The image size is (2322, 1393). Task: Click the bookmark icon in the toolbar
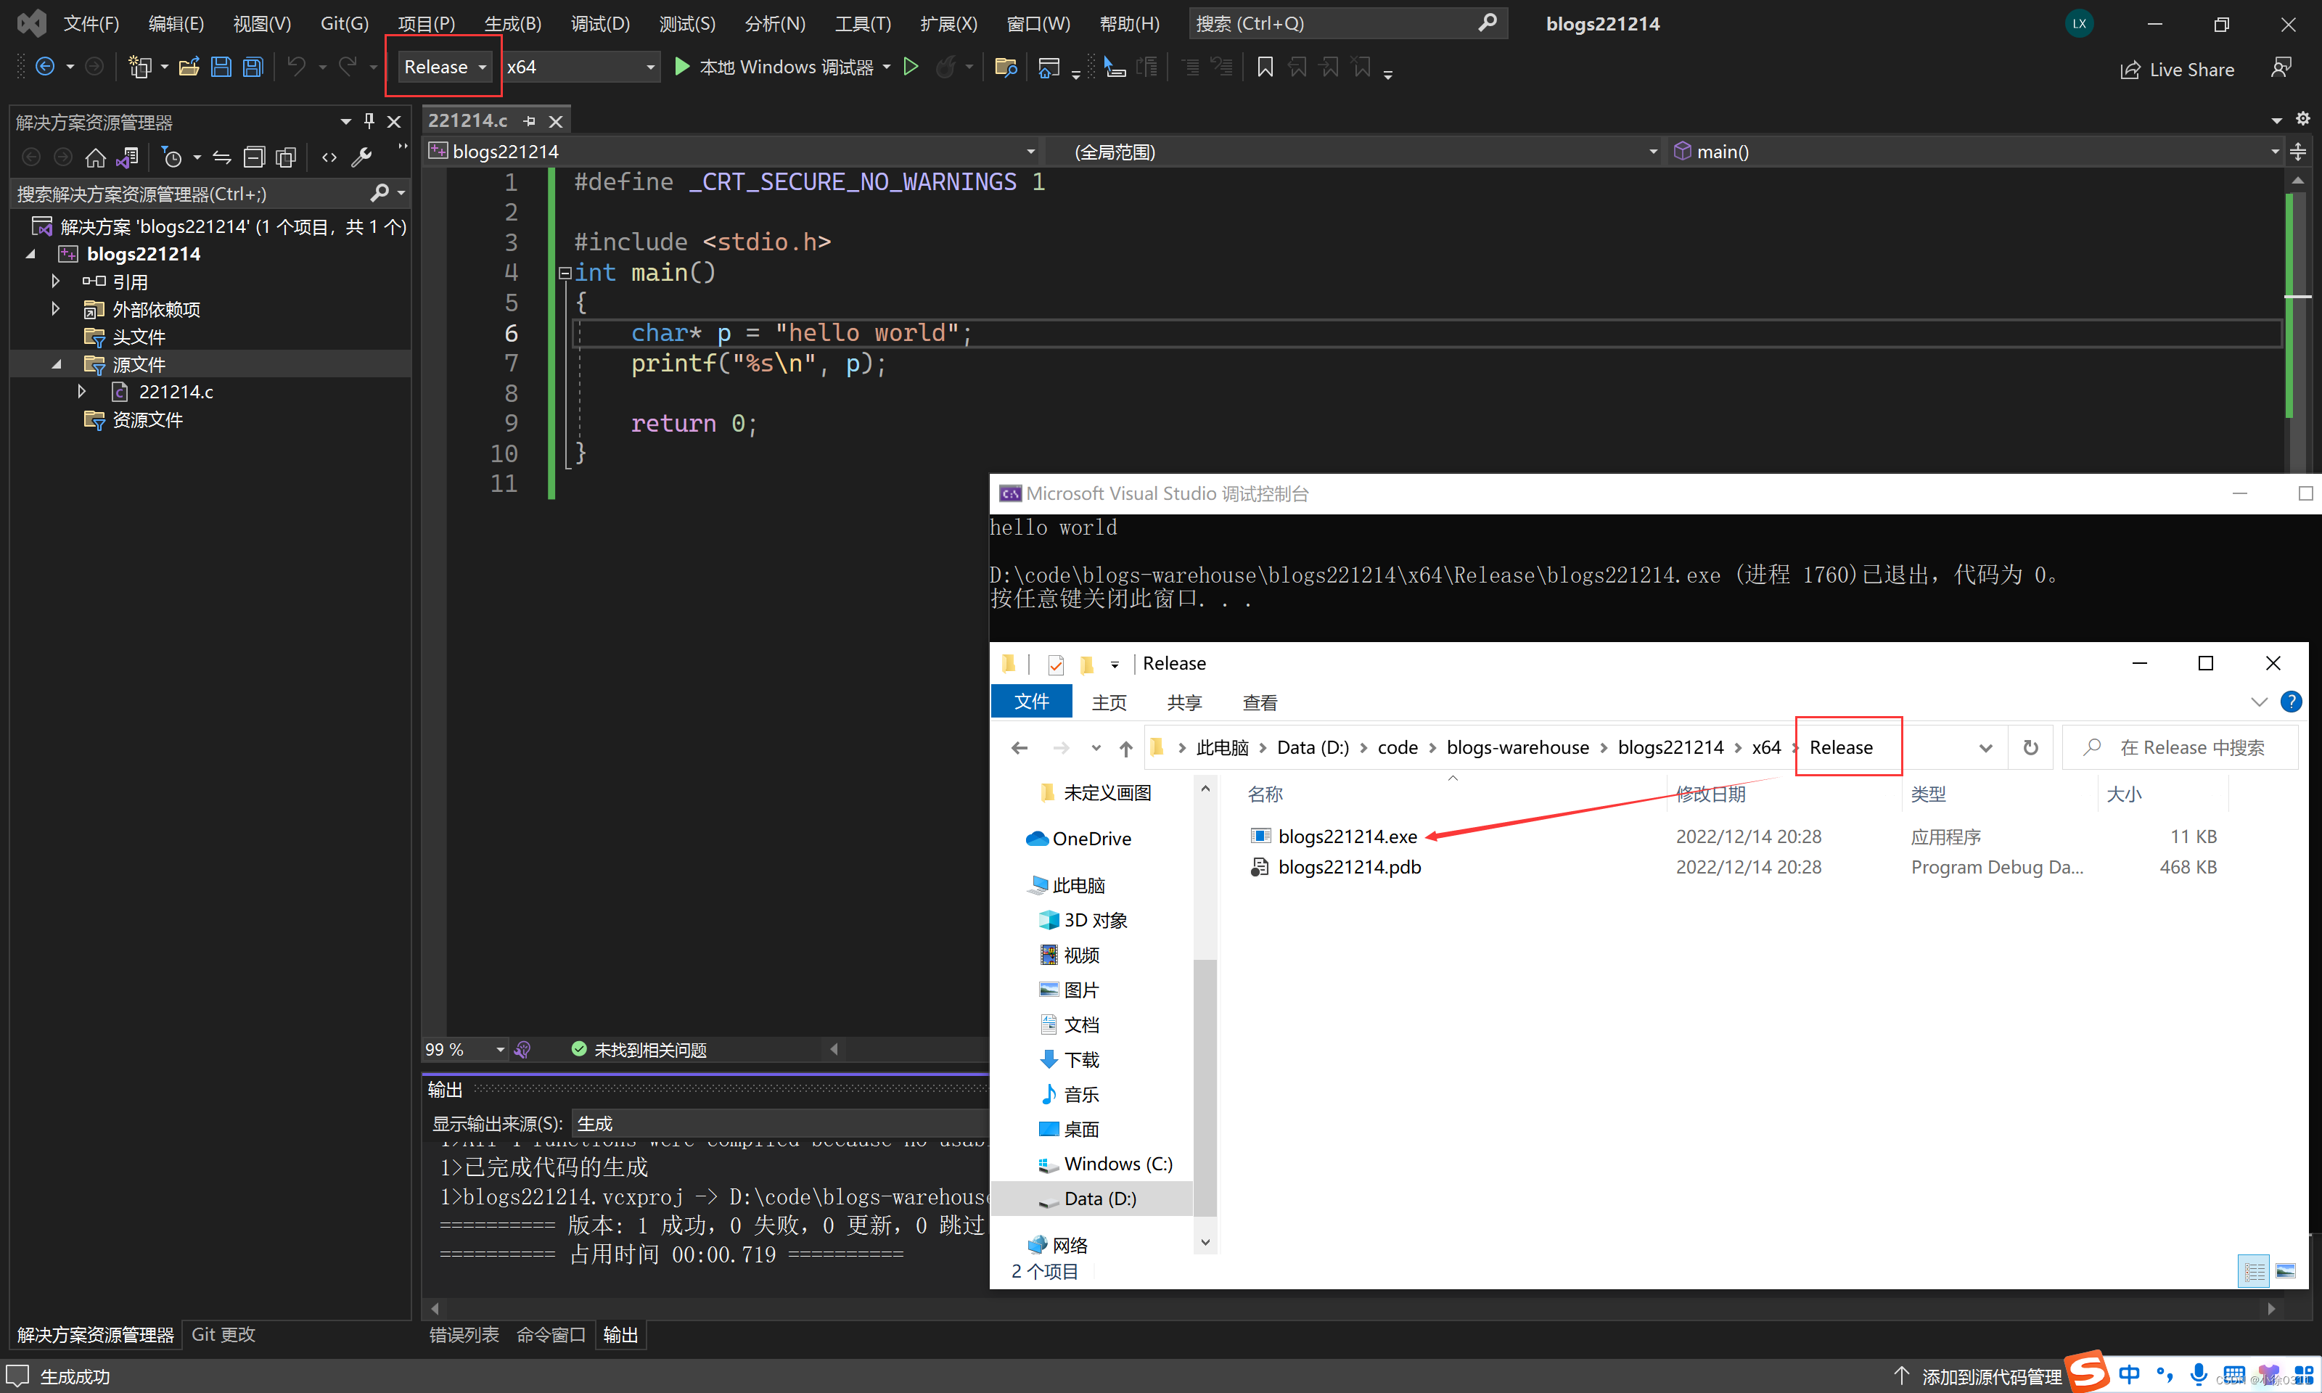(1265, 67)
